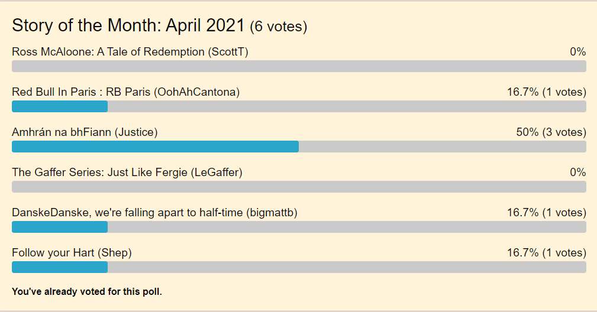
Task: Select Follow your Hart (Shep) option
Action: (x=72, y=253)
